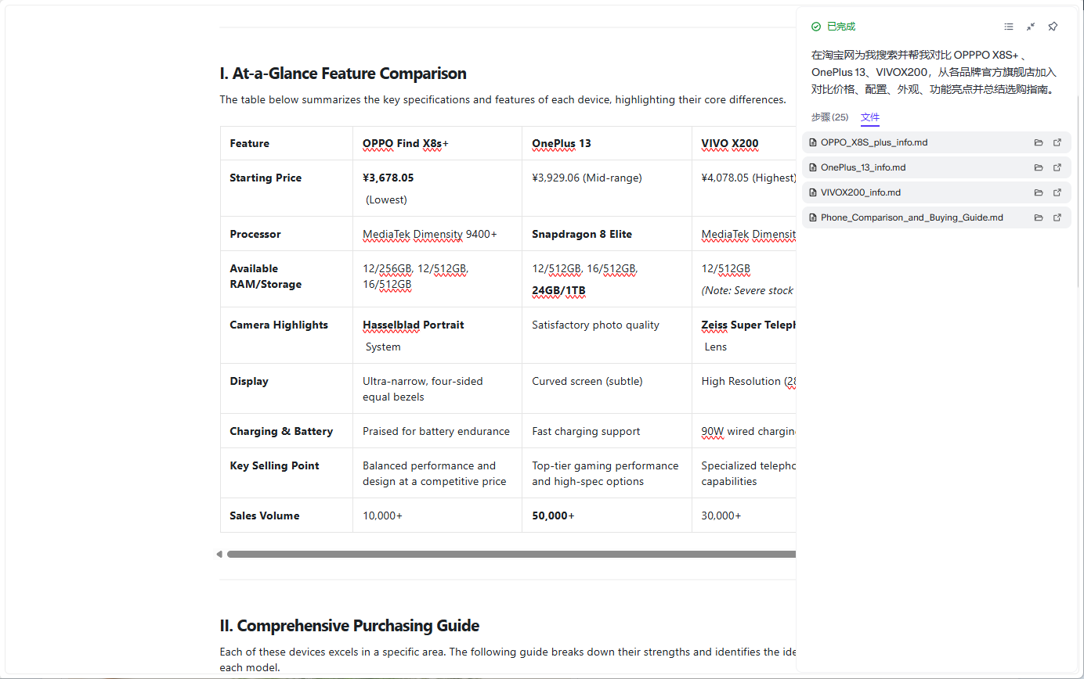The height and width of the screenshot is (679, 1084).
Task: Click the OnePlus 13 column header
Action: point(562,143)
